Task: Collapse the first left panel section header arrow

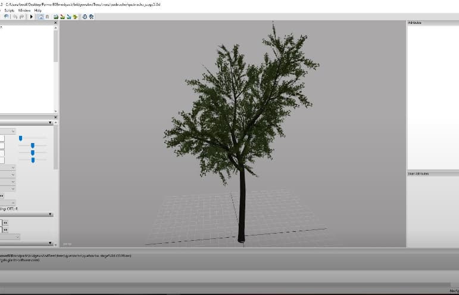Action: [x=50, y=123]
